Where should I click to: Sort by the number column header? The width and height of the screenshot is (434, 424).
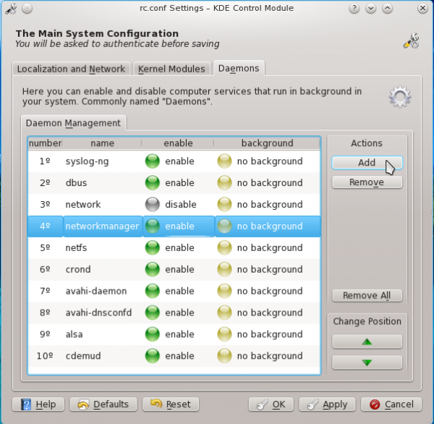46,143
